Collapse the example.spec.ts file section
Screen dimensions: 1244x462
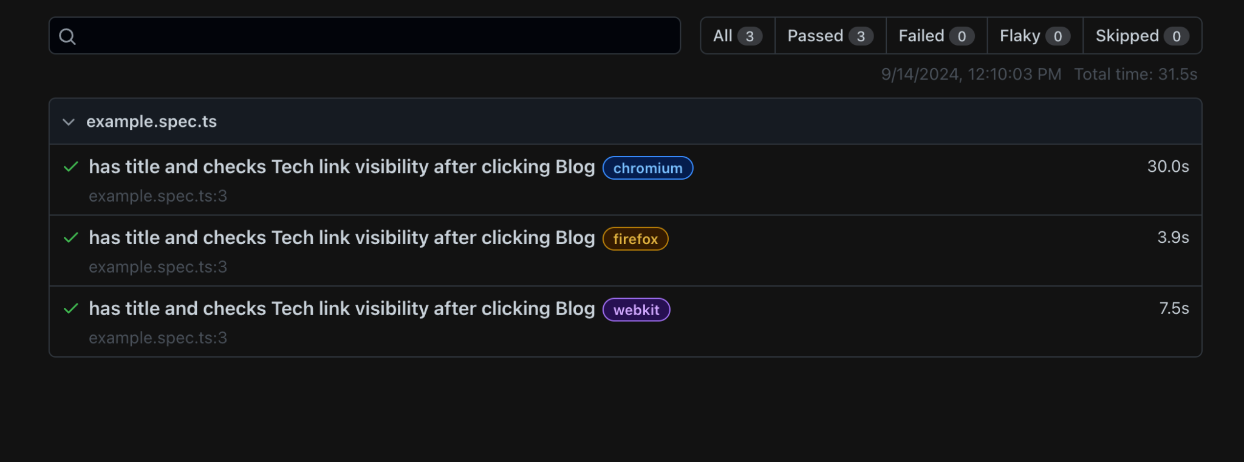coord(69,122)
